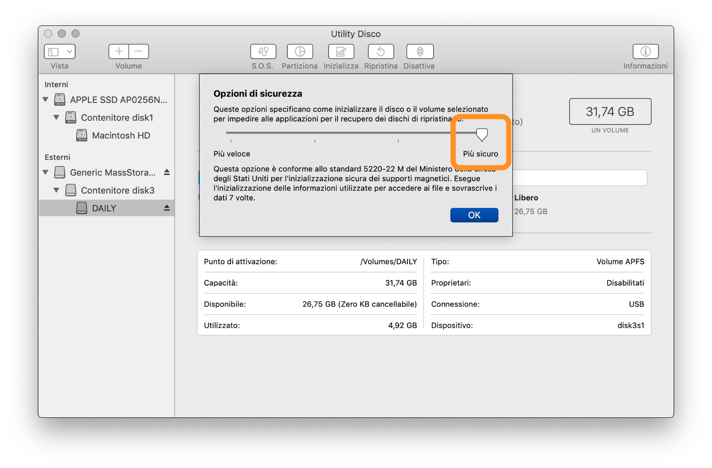The image size is (712, 468).
Task: Select the DAILY volume in the sidebar
Action: (104, 208)
